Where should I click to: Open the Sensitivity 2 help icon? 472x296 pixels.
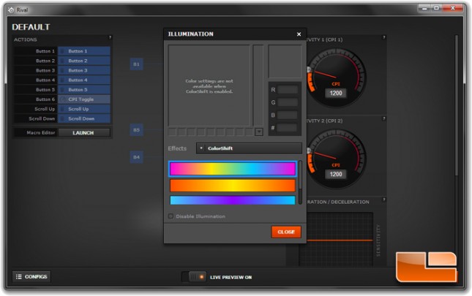click(x=383, y=118)
